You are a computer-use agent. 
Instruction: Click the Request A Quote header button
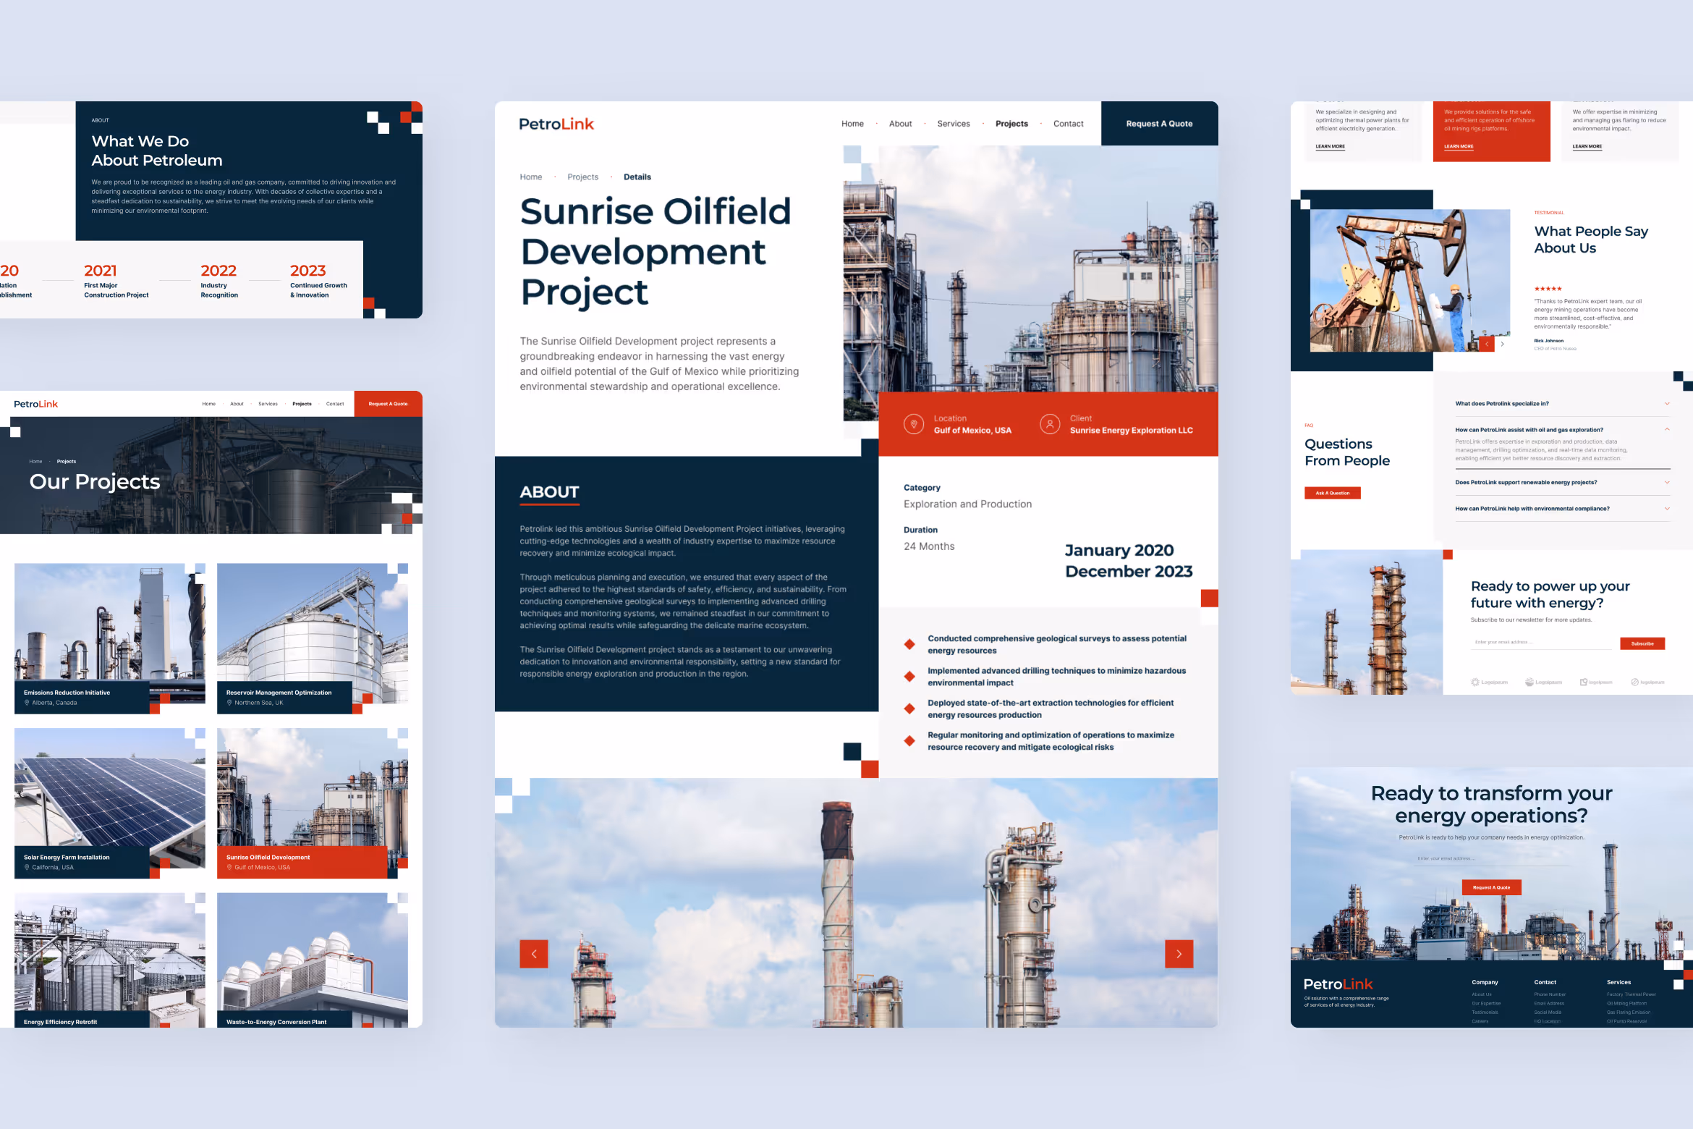1159,124
